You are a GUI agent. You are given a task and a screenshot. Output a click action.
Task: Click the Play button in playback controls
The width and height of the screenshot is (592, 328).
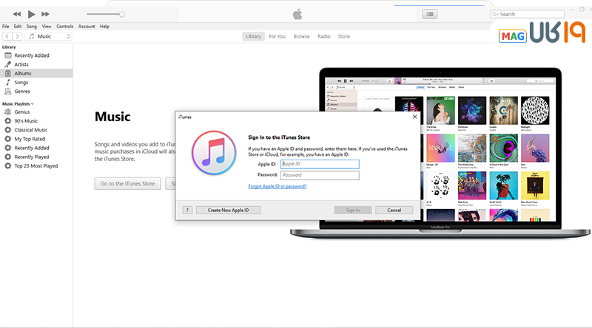click(31, 14)
